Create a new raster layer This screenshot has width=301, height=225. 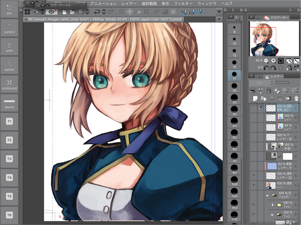(255, 98)
